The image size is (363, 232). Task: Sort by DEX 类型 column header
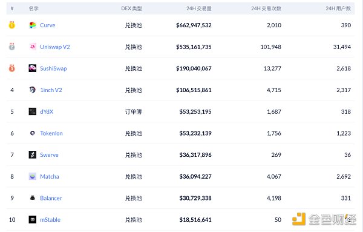pos(131,8)
